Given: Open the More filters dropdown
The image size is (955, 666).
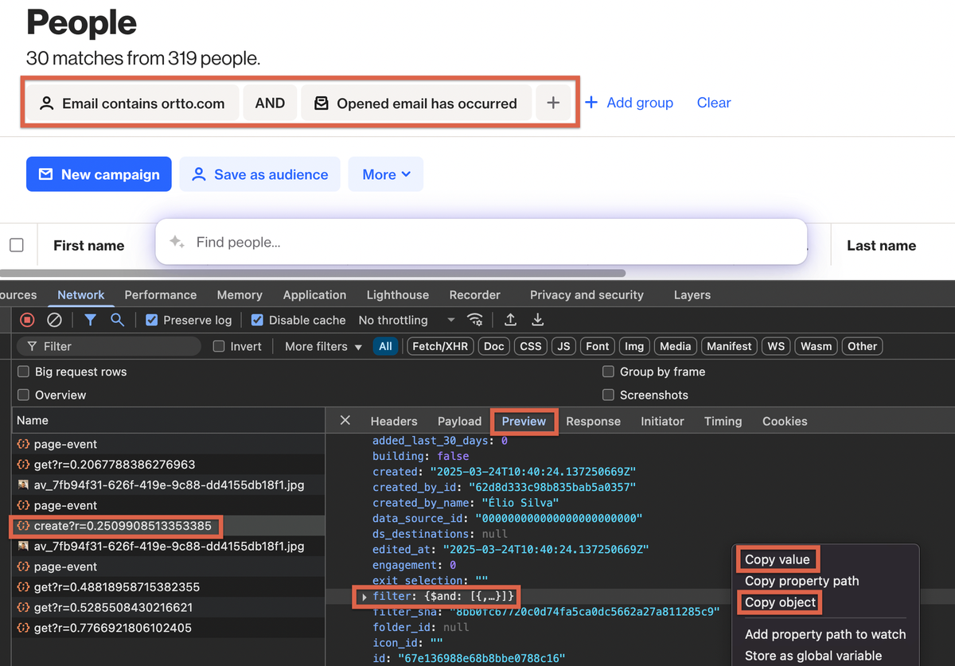Looking at the screenshot, I should pyautogui.click(x=323, y=346).
